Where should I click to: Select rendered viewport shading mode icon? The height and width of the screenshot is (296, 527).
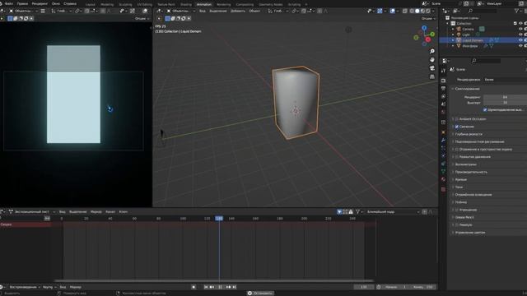point(428,11)
